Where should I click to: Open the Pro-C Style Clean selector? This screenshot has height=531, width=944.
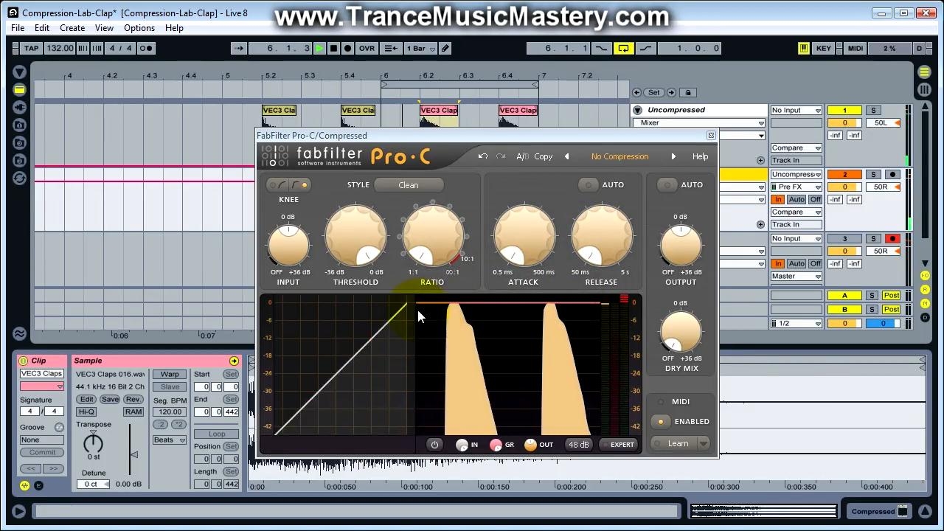coord(409,185)
